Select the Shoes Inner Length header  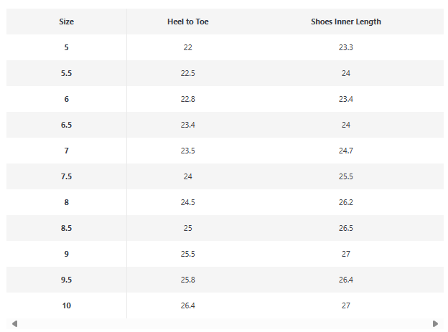[x=346, y=22]
